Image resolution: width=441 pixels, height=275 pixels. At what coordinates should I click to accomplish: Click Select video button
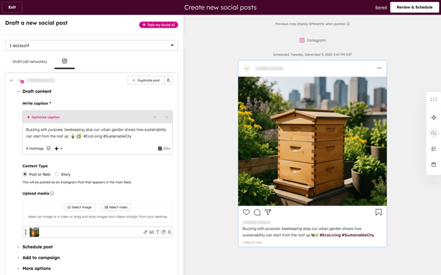116,207
